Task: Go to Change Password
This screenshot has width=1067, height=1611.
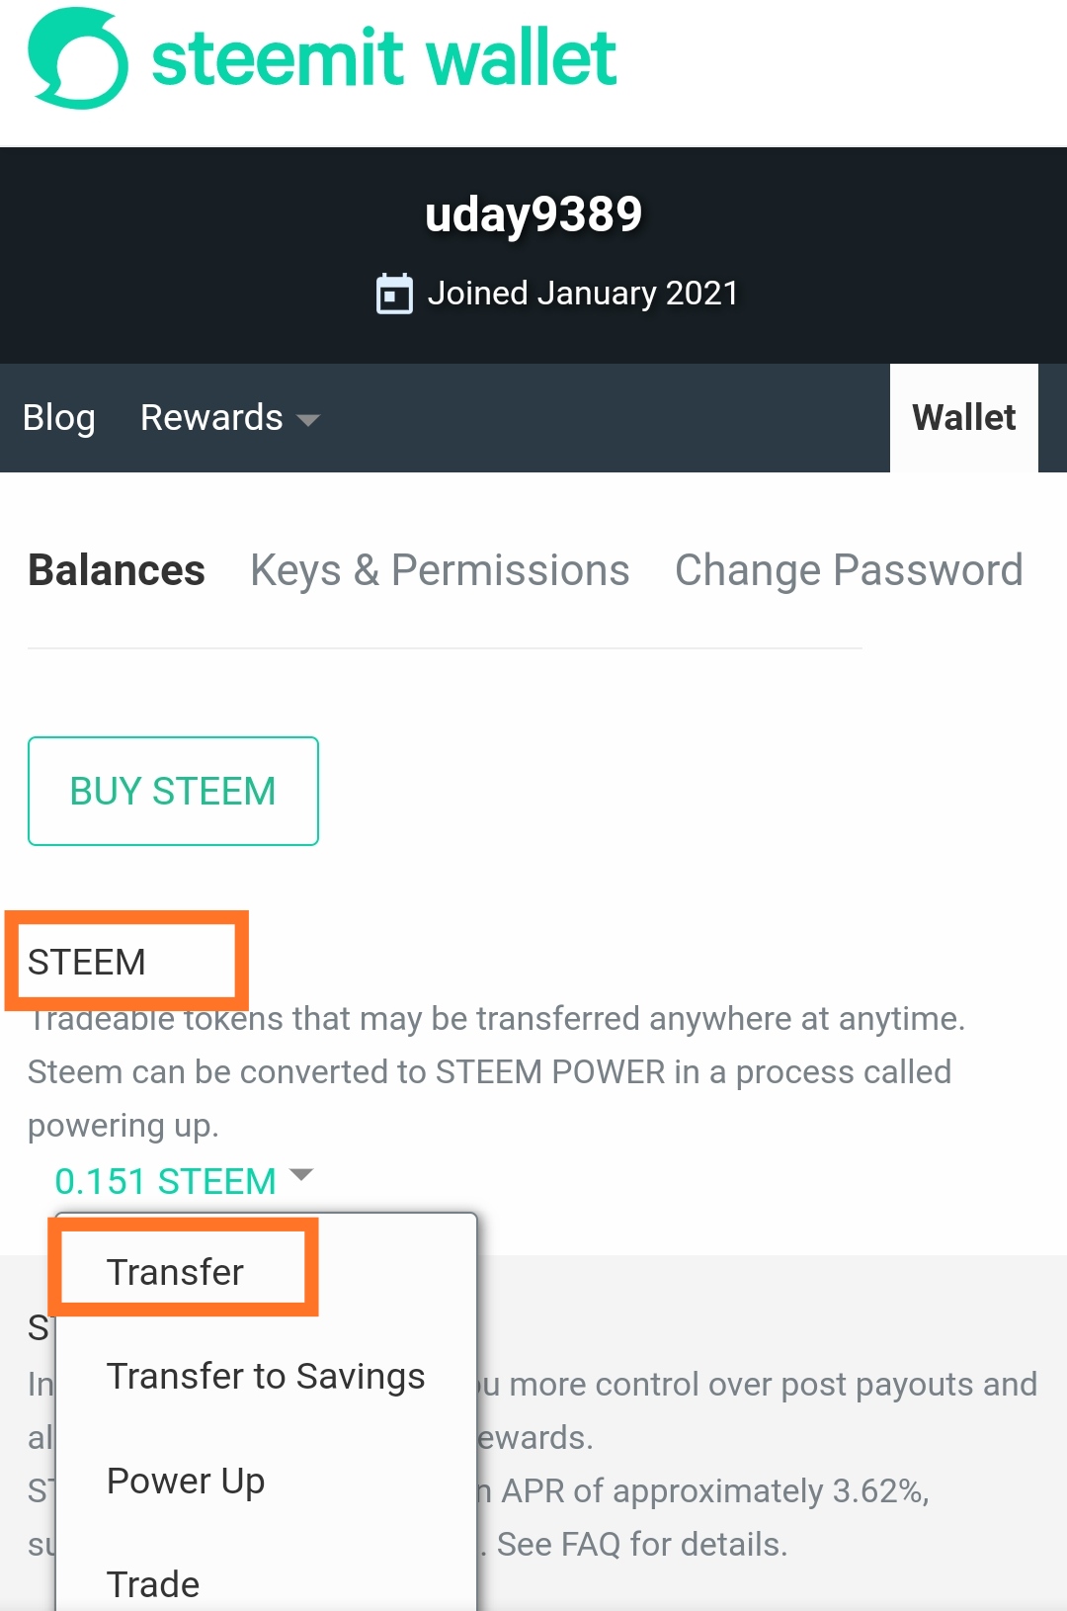Action: 848,570
